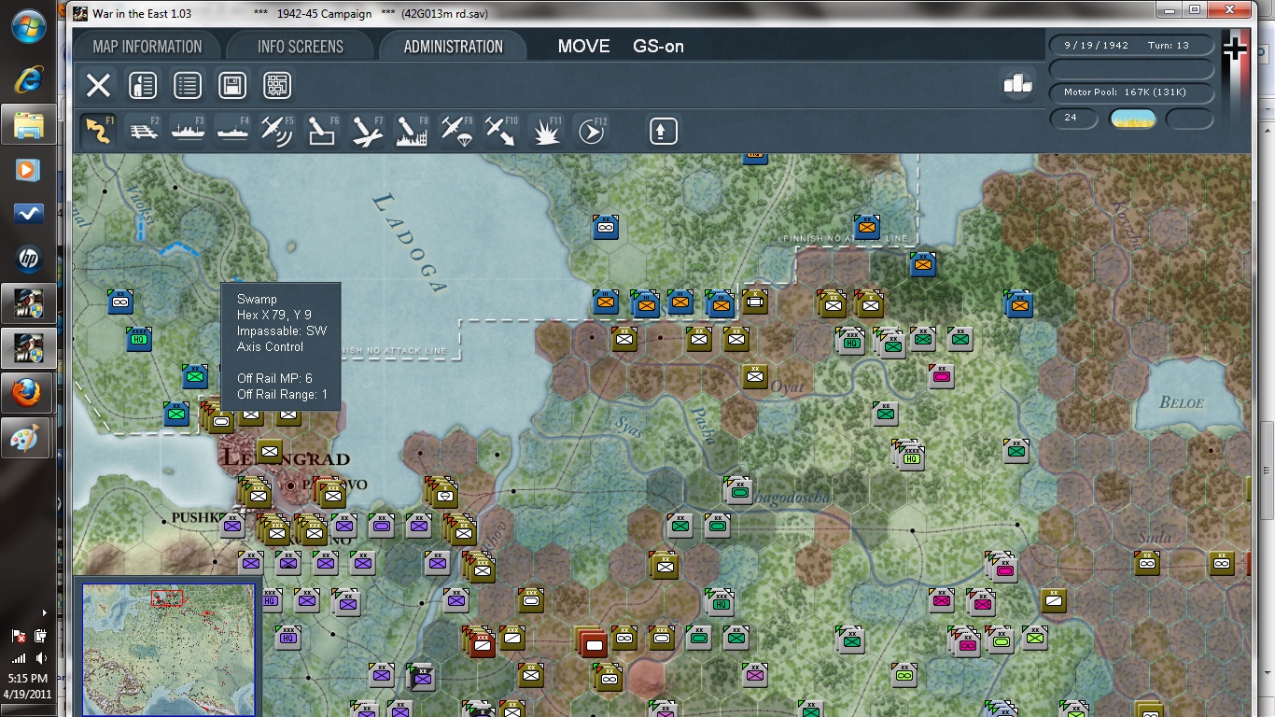Select the Air transfer mode (F10) icon
1275x717 pixels.
pyautogui.click(x=501, y=131)
